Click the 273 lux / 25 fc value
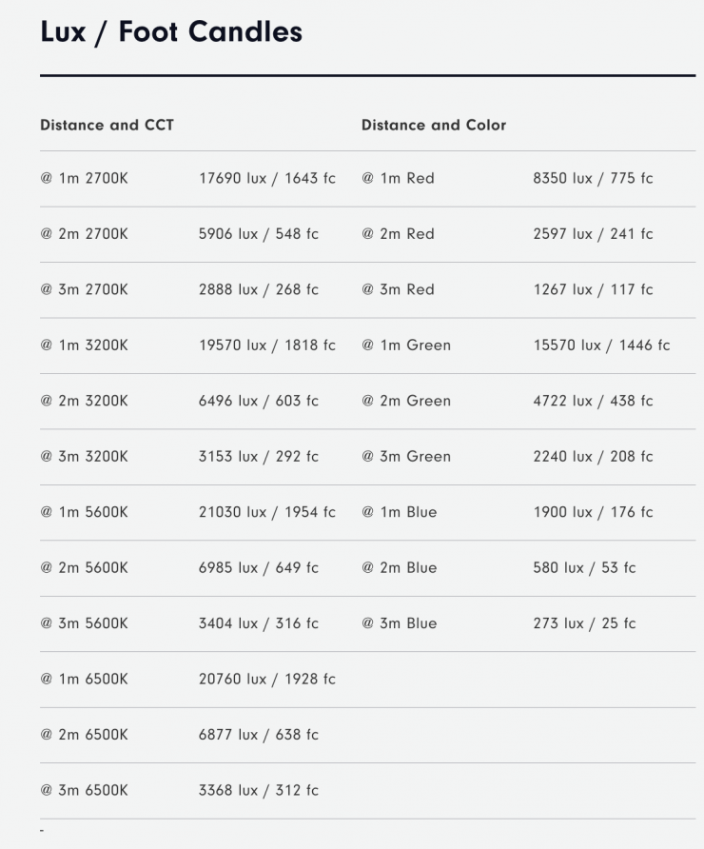The image size is (704, 849). [x=584, y=623]
